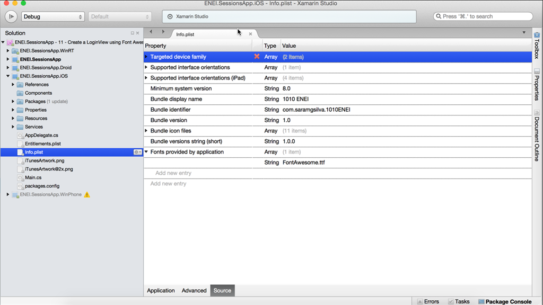Screen dimensions: 543x305
Task: Expand the Packages folder
Action: coord(13,101)
